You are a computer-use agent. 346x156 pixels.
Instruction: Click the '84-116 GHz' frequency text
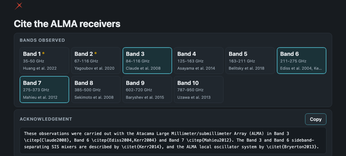click(138, 61)
